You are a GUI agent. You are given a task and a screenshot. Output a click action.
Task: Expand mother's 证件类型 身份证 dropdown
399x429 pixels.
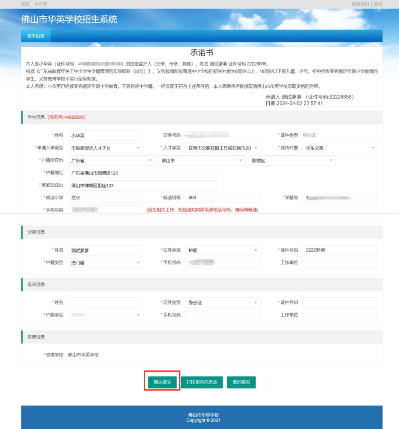(x=222, y=303)
